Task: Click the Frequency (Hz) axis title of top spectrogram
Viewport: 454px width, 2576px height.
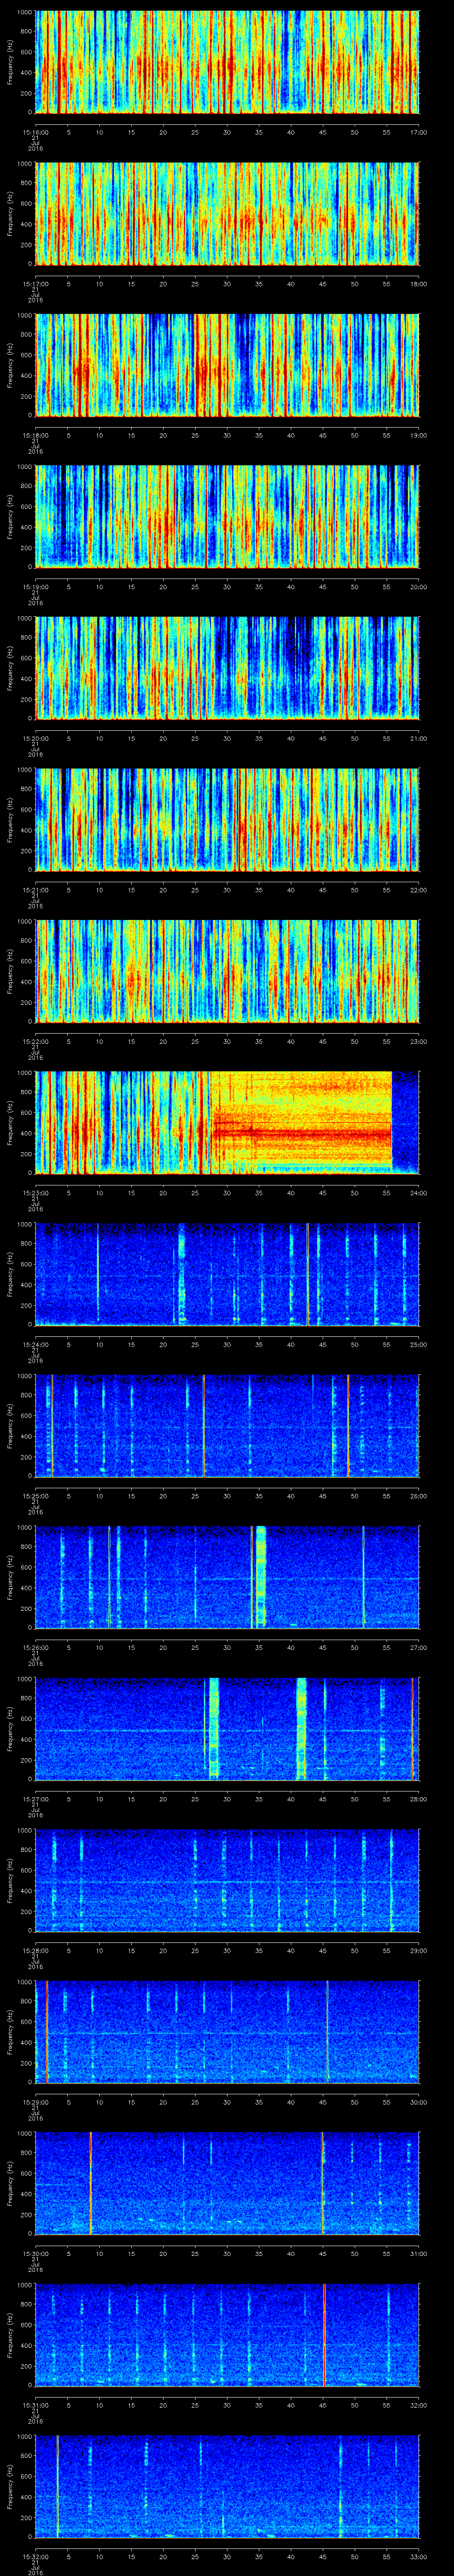Action: [10, 62]
